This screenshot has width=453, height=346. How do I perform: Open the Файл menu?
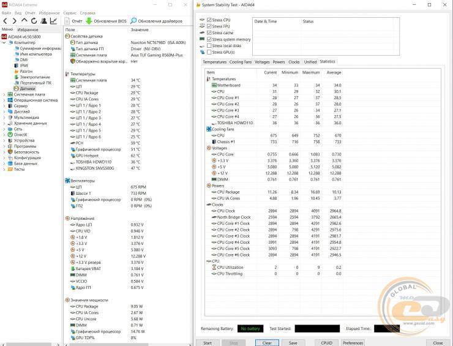click(x=6, y=13)
